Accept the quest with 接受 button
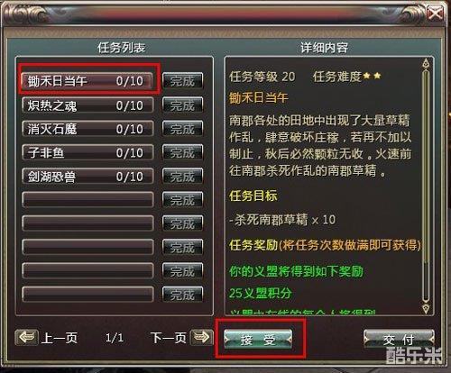 258,340
